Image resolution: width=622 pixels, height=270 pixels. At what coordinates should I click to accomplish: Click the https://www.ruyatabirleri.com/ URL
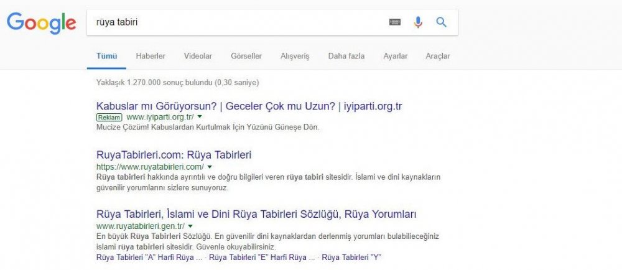(x=151, y=167)
